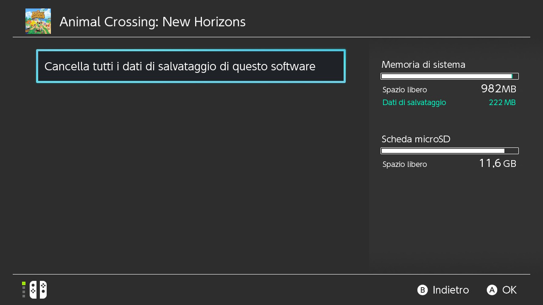This screenshot has height=305, width=543.
Task: Click the green player indicator light
Action: pos(24,283)
